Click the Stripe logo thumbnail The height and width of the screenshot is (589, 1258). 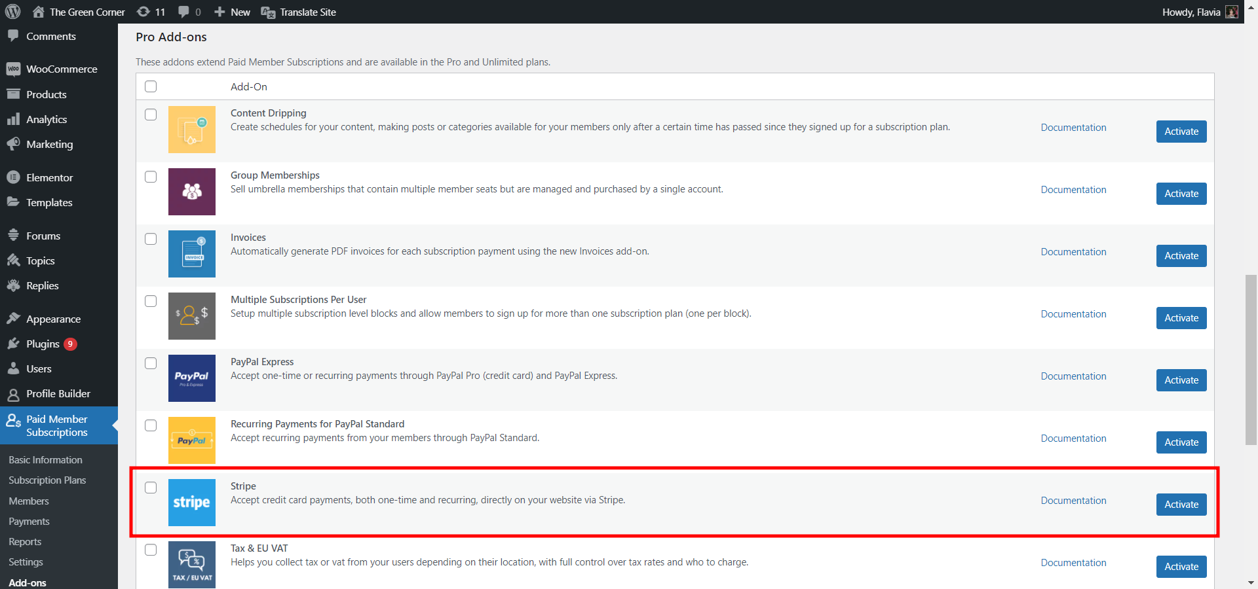pos(192,503)
